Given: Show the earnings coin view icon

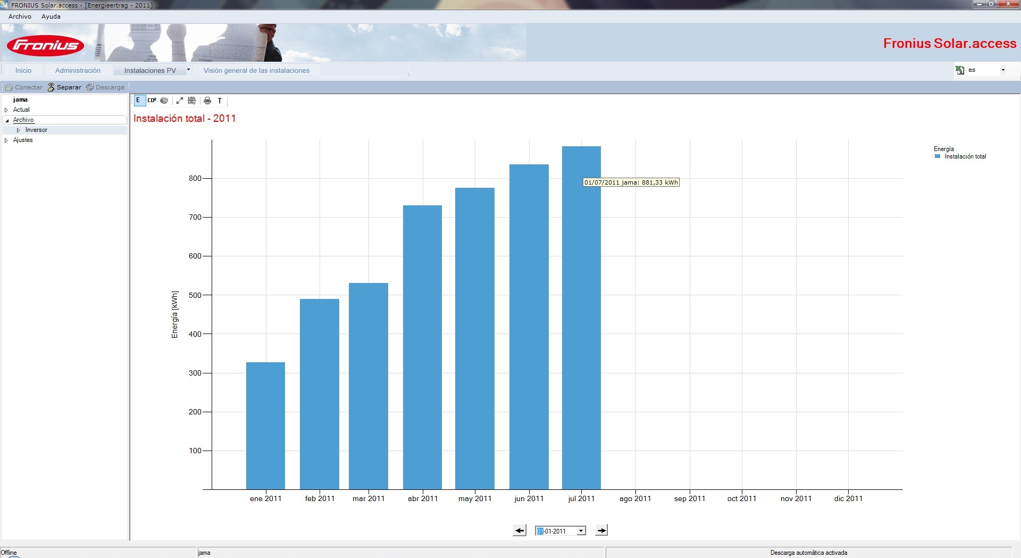Looking at the screenshot, I should [164, 101].
